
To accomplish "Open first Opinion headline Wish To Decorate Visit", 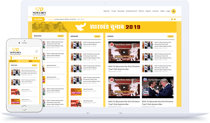I will (x=92, y=43).
